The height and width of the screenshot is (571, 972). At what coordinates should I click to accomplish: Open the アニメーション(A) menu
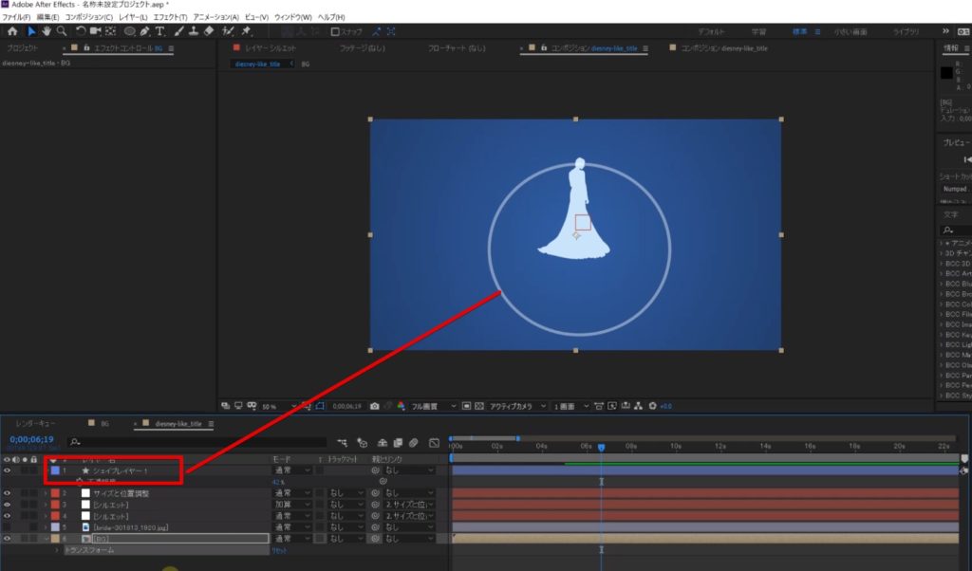(x=215, y=17)
